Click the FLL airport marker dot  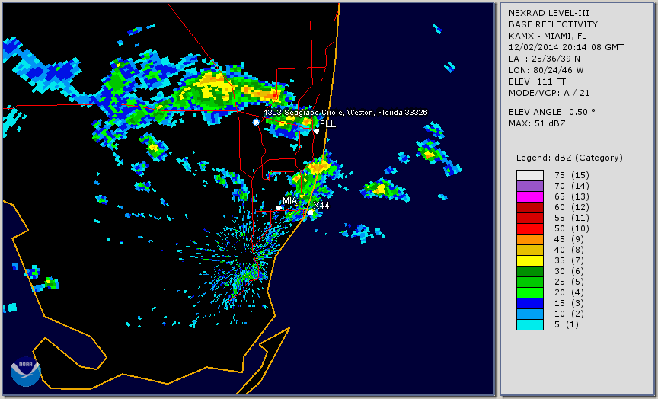316,131
